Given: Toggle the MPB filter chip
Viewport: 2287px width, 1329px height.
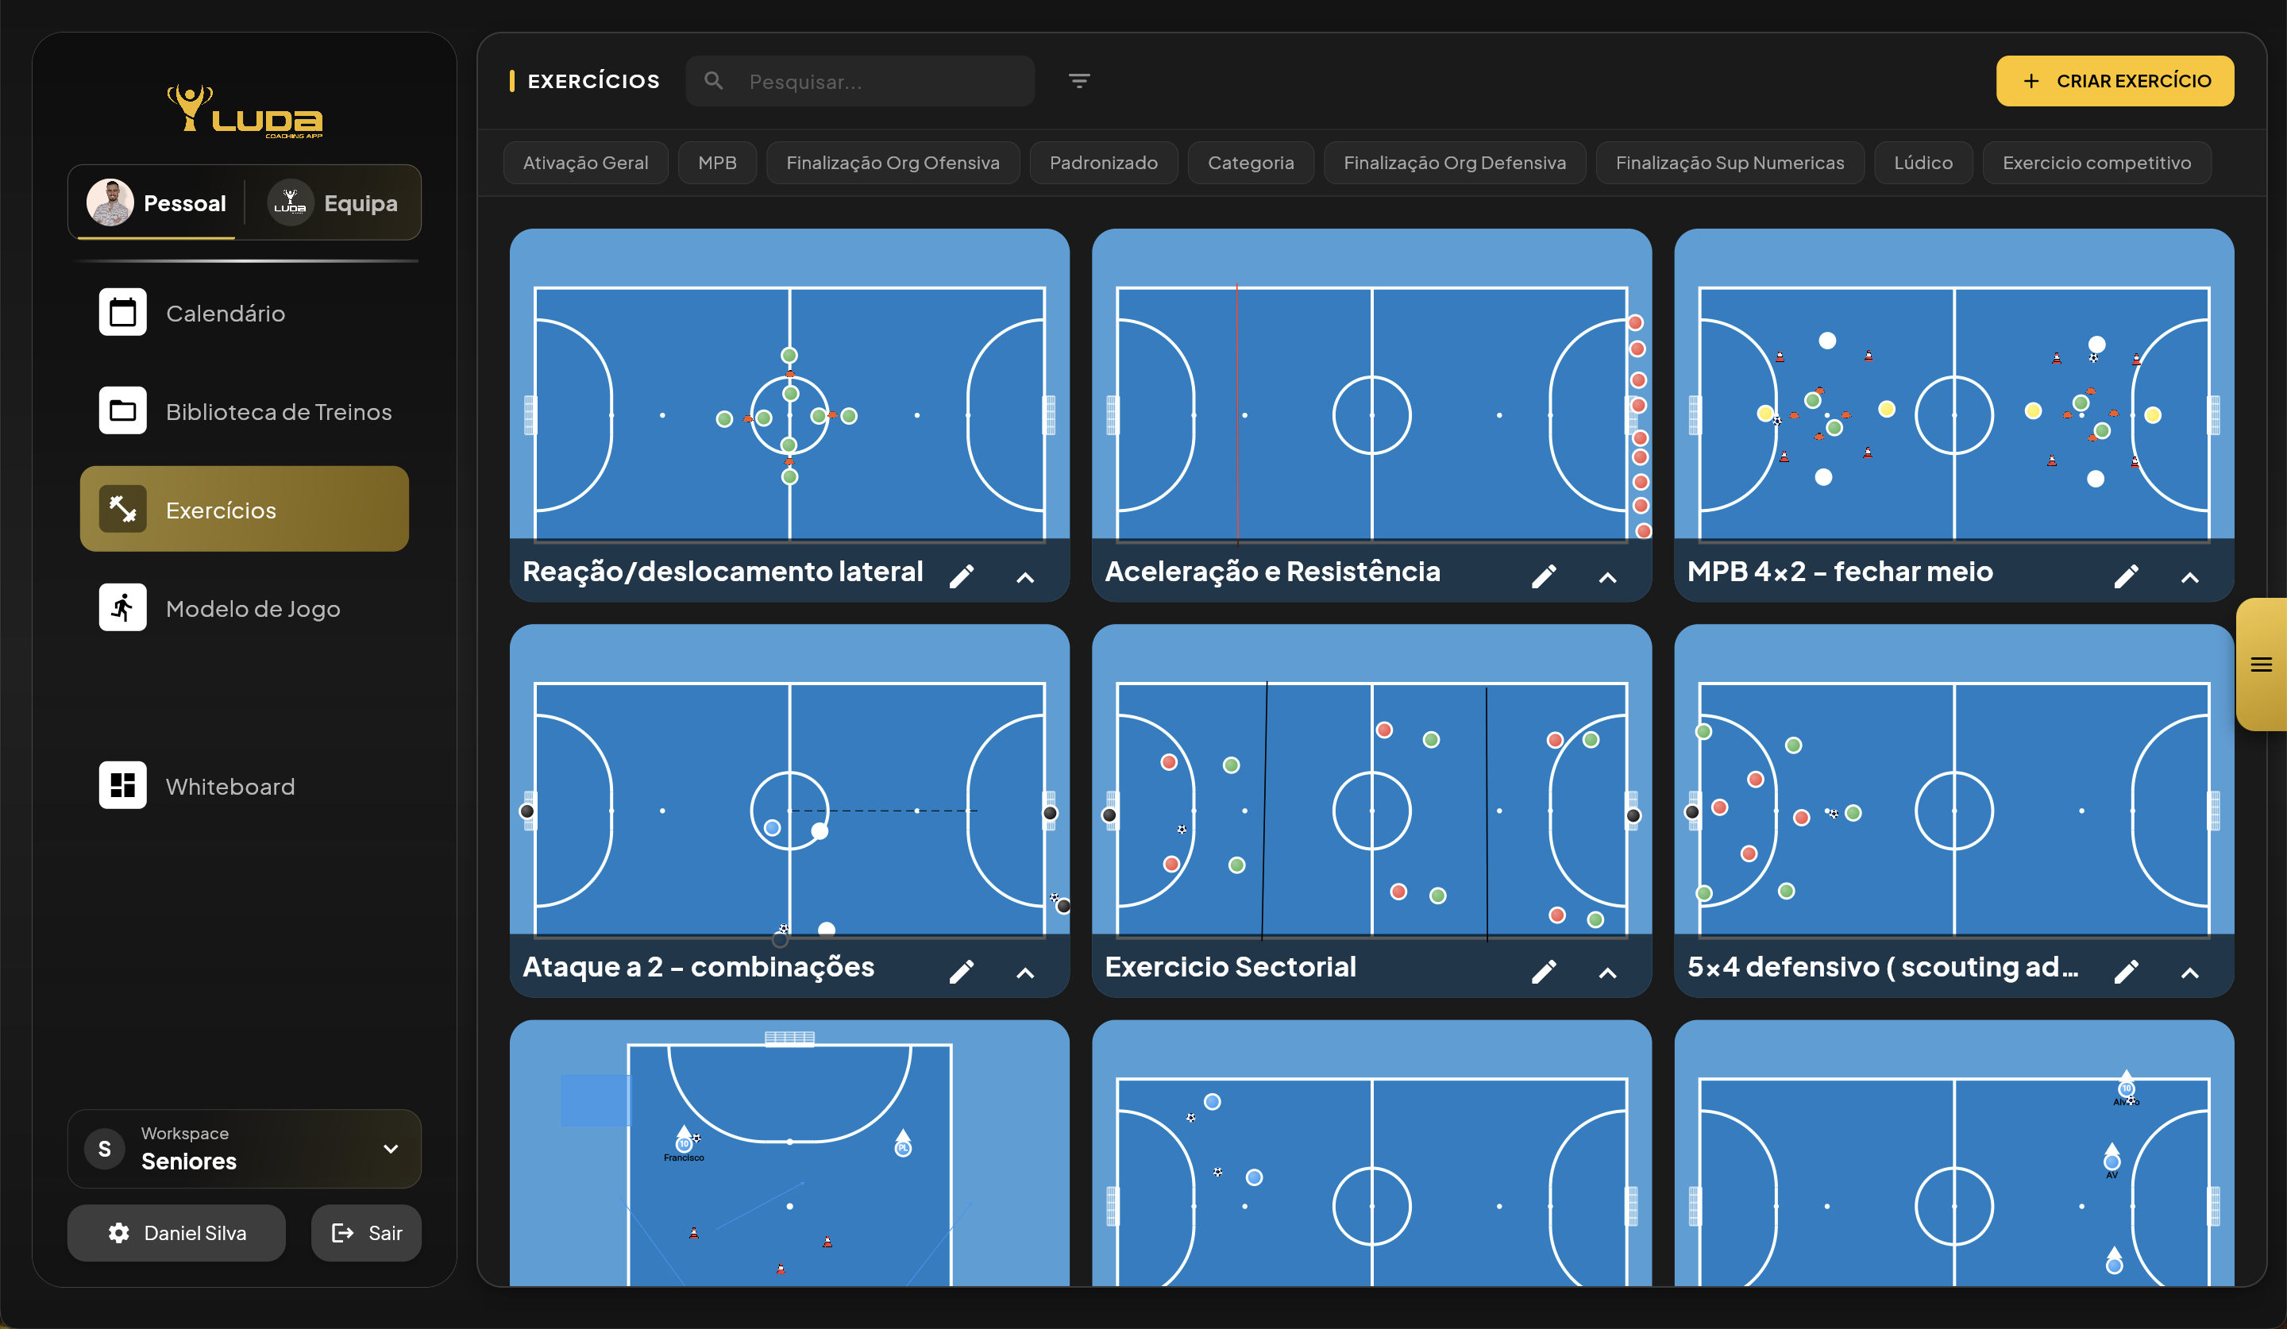Looking at the screenshot, I should click(x=717, y=163).
